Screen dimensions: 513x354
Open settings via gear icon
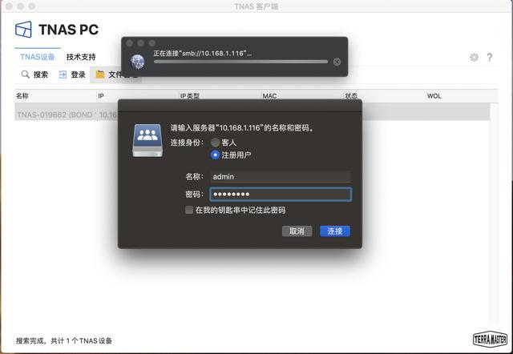474,58
